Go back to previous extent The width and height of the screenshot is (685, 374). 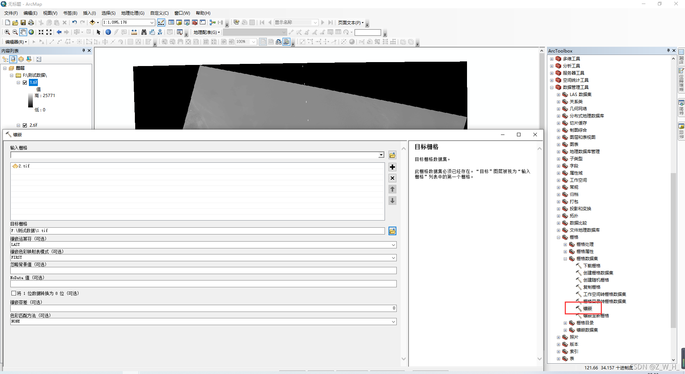[x=59, y=32]
